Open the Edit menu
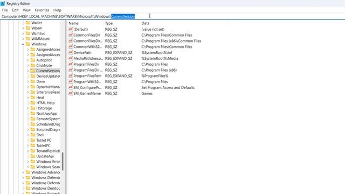 point(15,10)
